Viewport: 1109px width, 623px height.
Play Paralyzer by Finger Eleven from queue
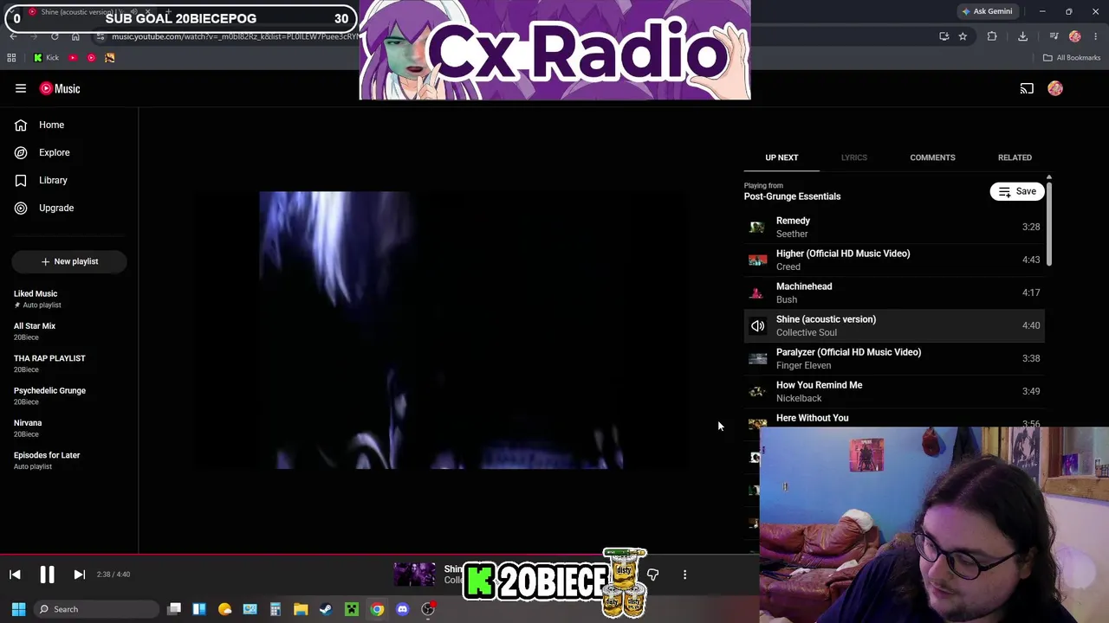[894, 358]
